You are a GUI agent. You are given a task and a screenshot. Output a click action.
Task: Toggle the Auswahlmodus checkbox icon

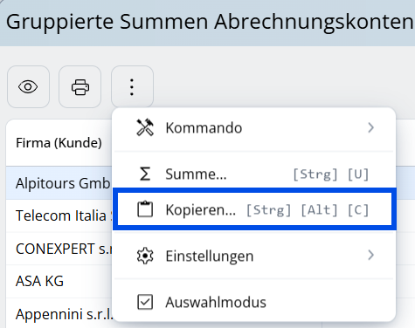coord(145,302)
